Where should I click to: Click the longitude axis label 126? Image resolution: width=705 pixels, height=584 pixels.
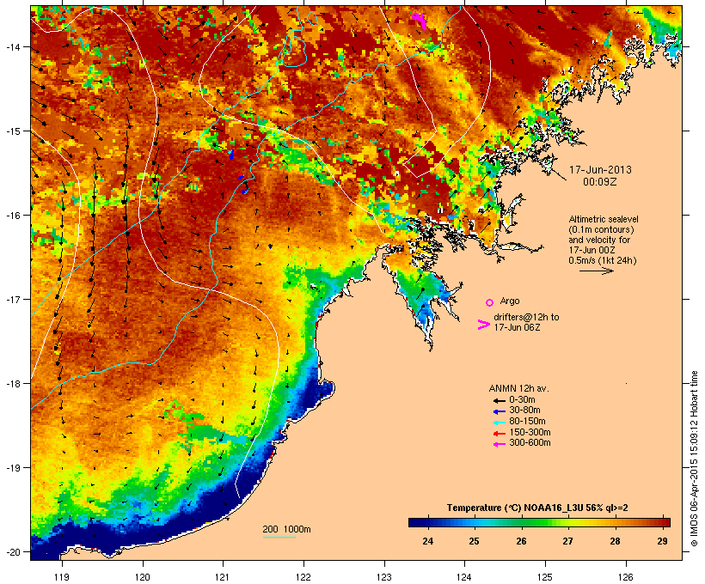tap(625, 577)
